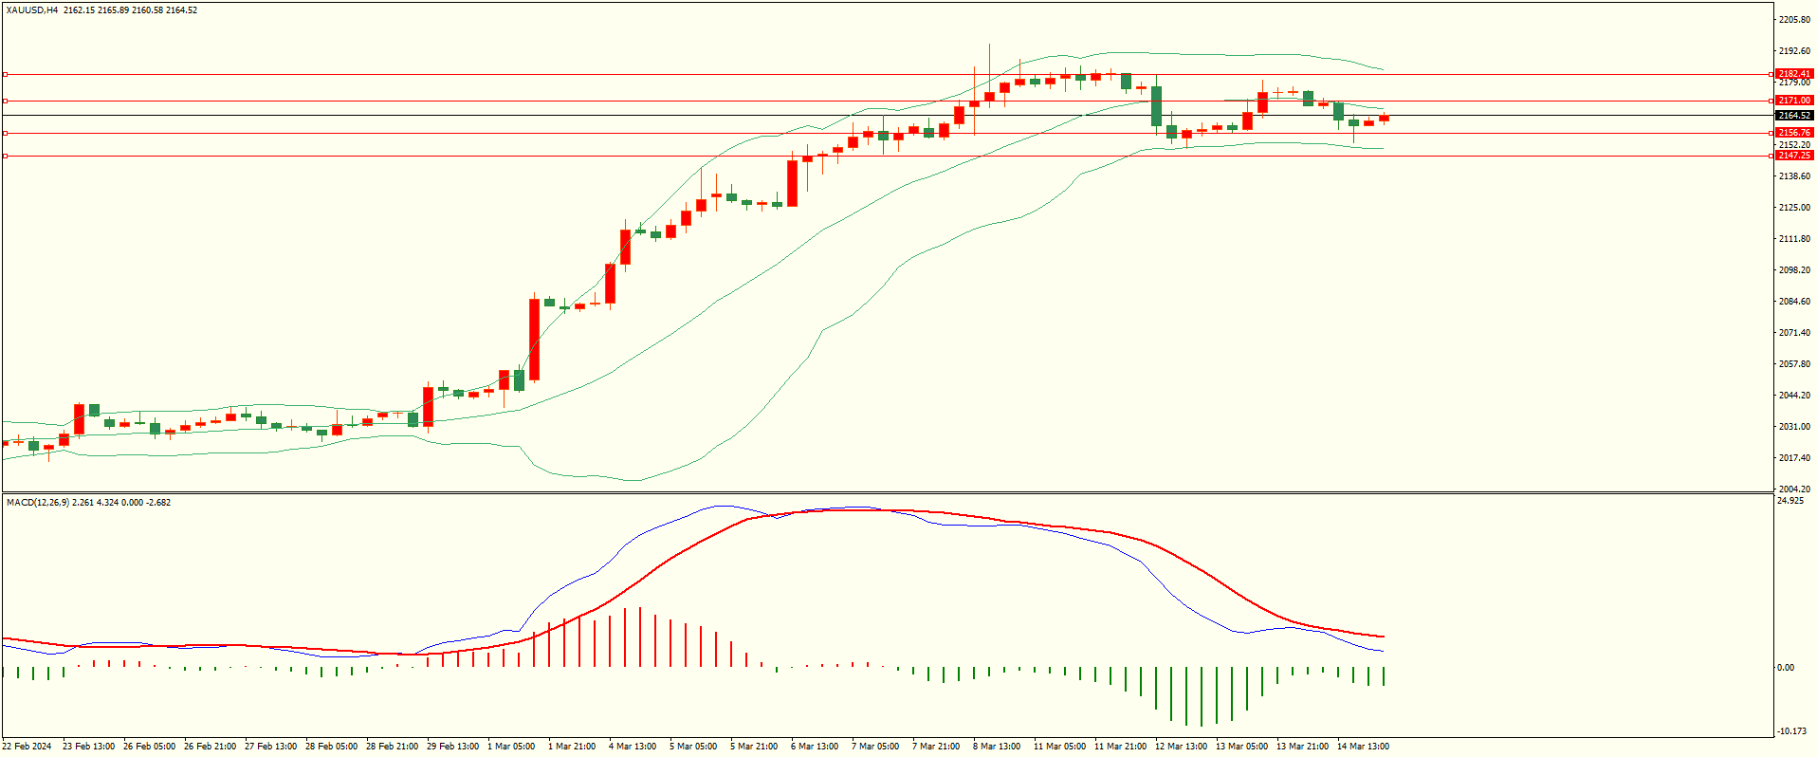This screenshot has width=1817, height=757.
Task: Click the 2004.20 price scale value
Action: pyautogui.click(x=1794, y=489)
